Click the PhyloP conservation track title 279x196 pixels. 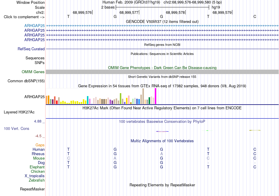pos(162,122)
